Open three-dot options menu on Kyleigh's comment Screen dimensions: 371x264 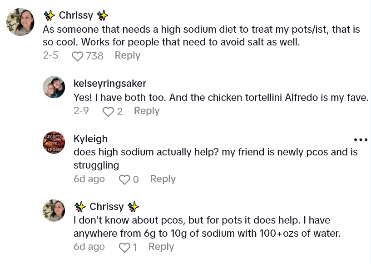(360, 140)
